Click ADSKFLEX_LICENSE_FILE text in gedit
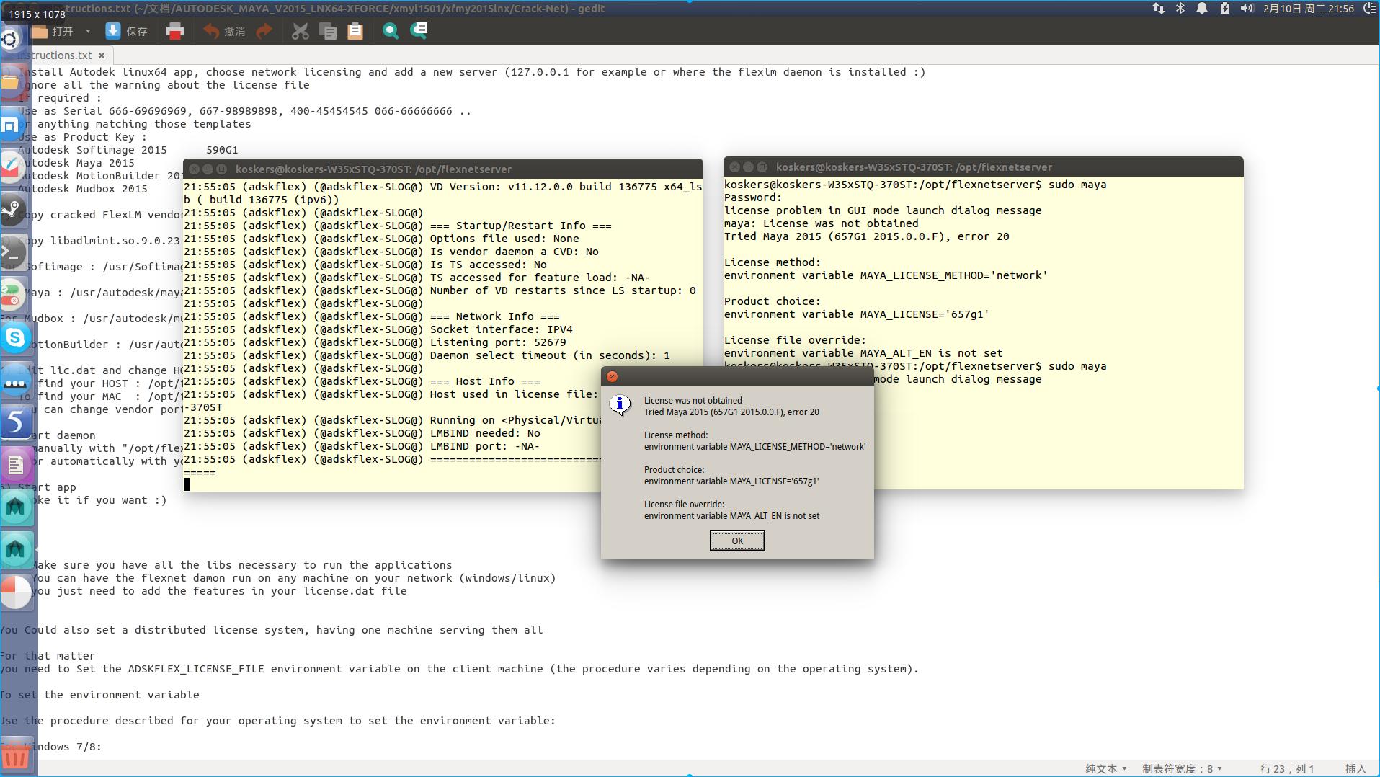 (196, 669)
